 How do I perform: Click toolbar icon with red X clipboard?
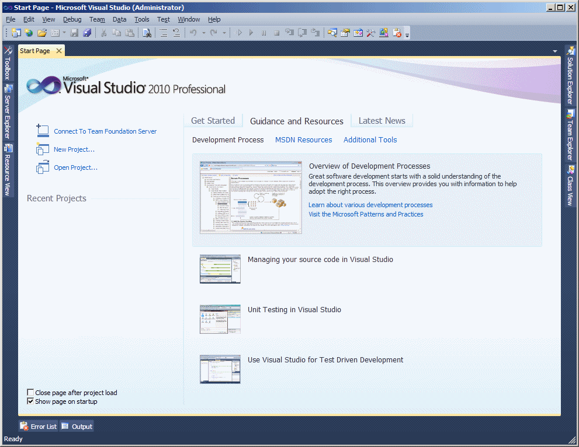click(397, 33)
